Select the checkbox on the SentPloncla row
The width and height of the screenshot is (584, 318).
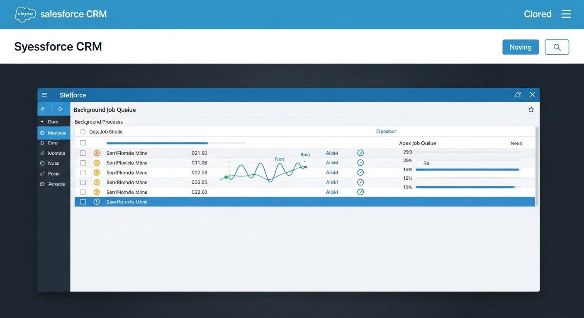tap(83, 162)
